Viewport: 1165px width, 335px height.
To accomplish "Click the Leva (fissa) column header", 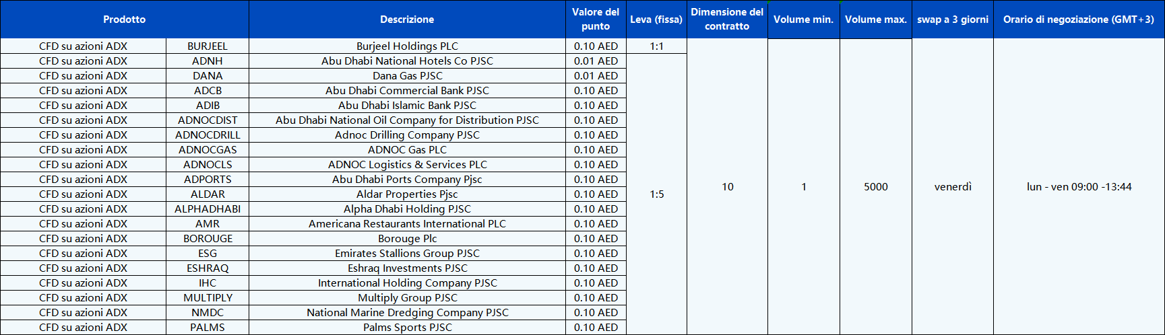I will (x=656, y=20).
